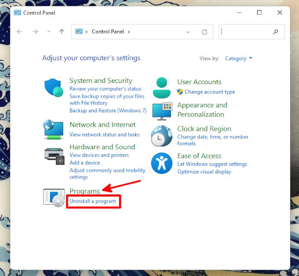Click the Control Panel icon in address bar

pos(79,31)
